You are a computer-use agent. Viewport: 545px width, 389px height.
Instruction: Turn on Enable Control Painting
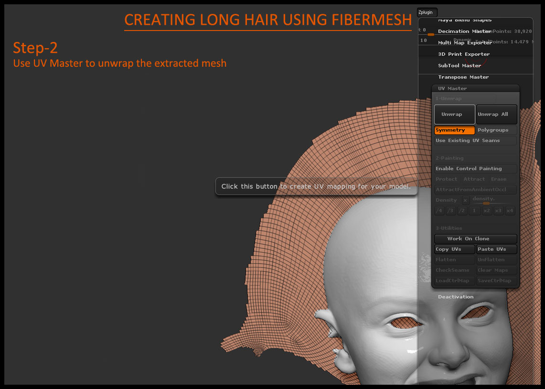(x=475, y=169)
